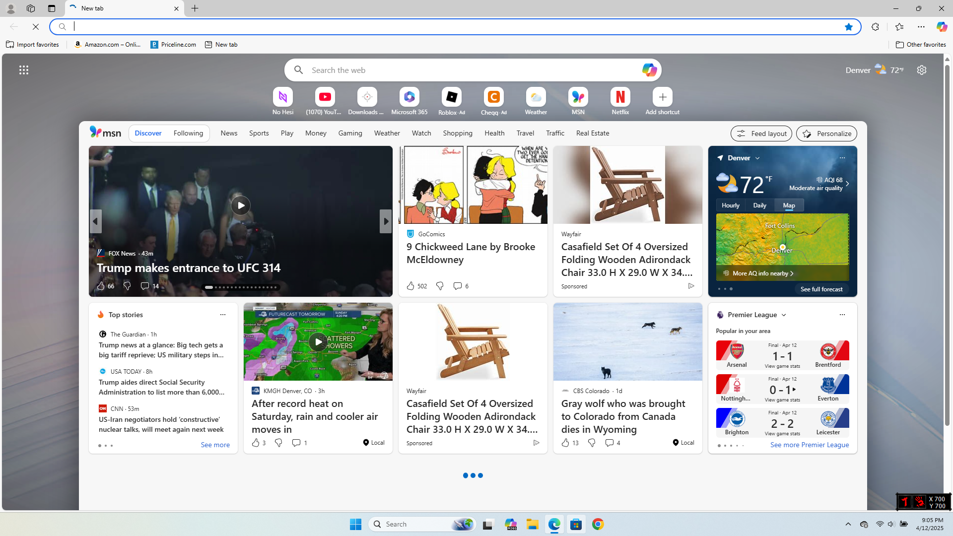Open the Shopping category

point(458,133)
